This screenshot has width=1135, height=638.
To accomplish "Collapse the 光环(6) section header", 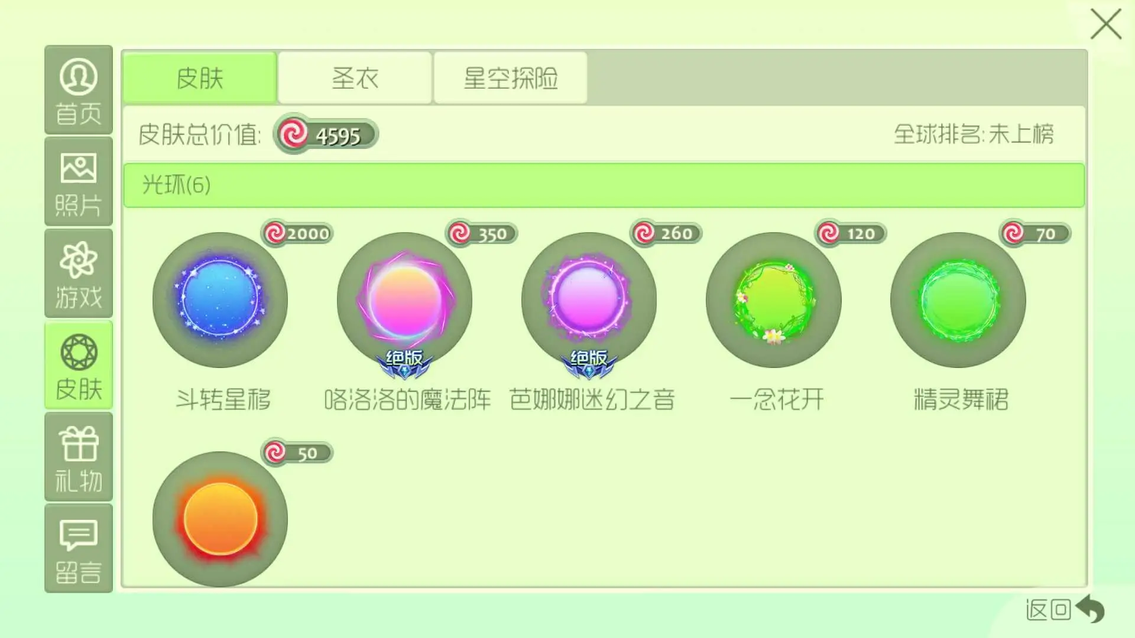I will click(x=604, y=185).
